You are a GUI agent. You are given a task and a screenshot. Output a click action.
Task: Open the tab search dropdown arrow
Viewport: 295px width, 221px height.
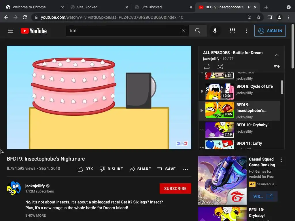pos(288,7)
